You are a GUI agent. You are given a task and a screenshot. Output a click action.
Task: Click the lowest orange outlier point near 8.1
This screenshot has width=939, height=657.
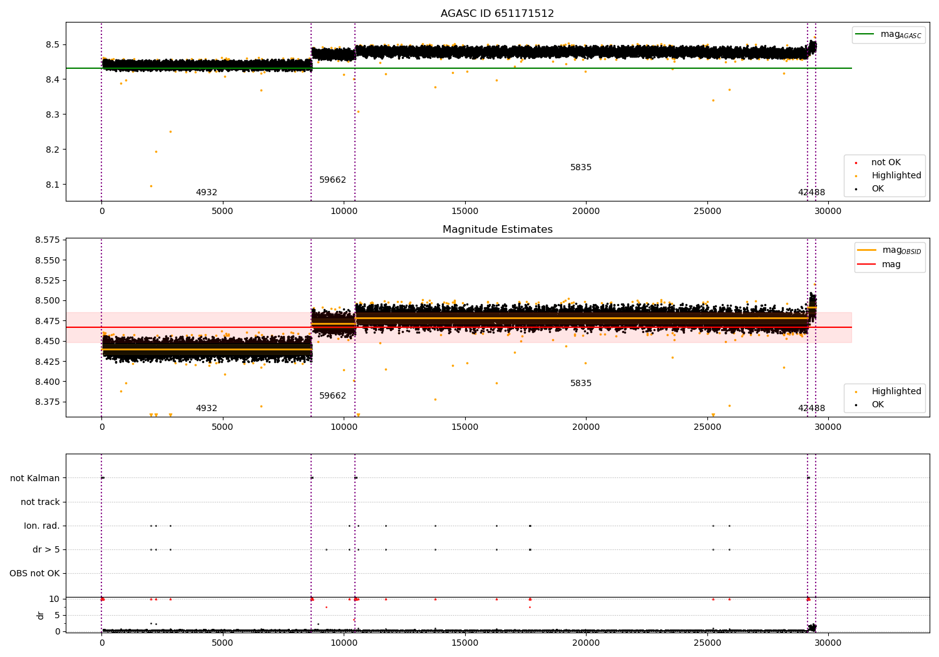point(151,186)
